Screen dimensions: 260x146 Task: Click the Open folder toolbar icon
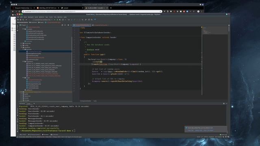18,20
